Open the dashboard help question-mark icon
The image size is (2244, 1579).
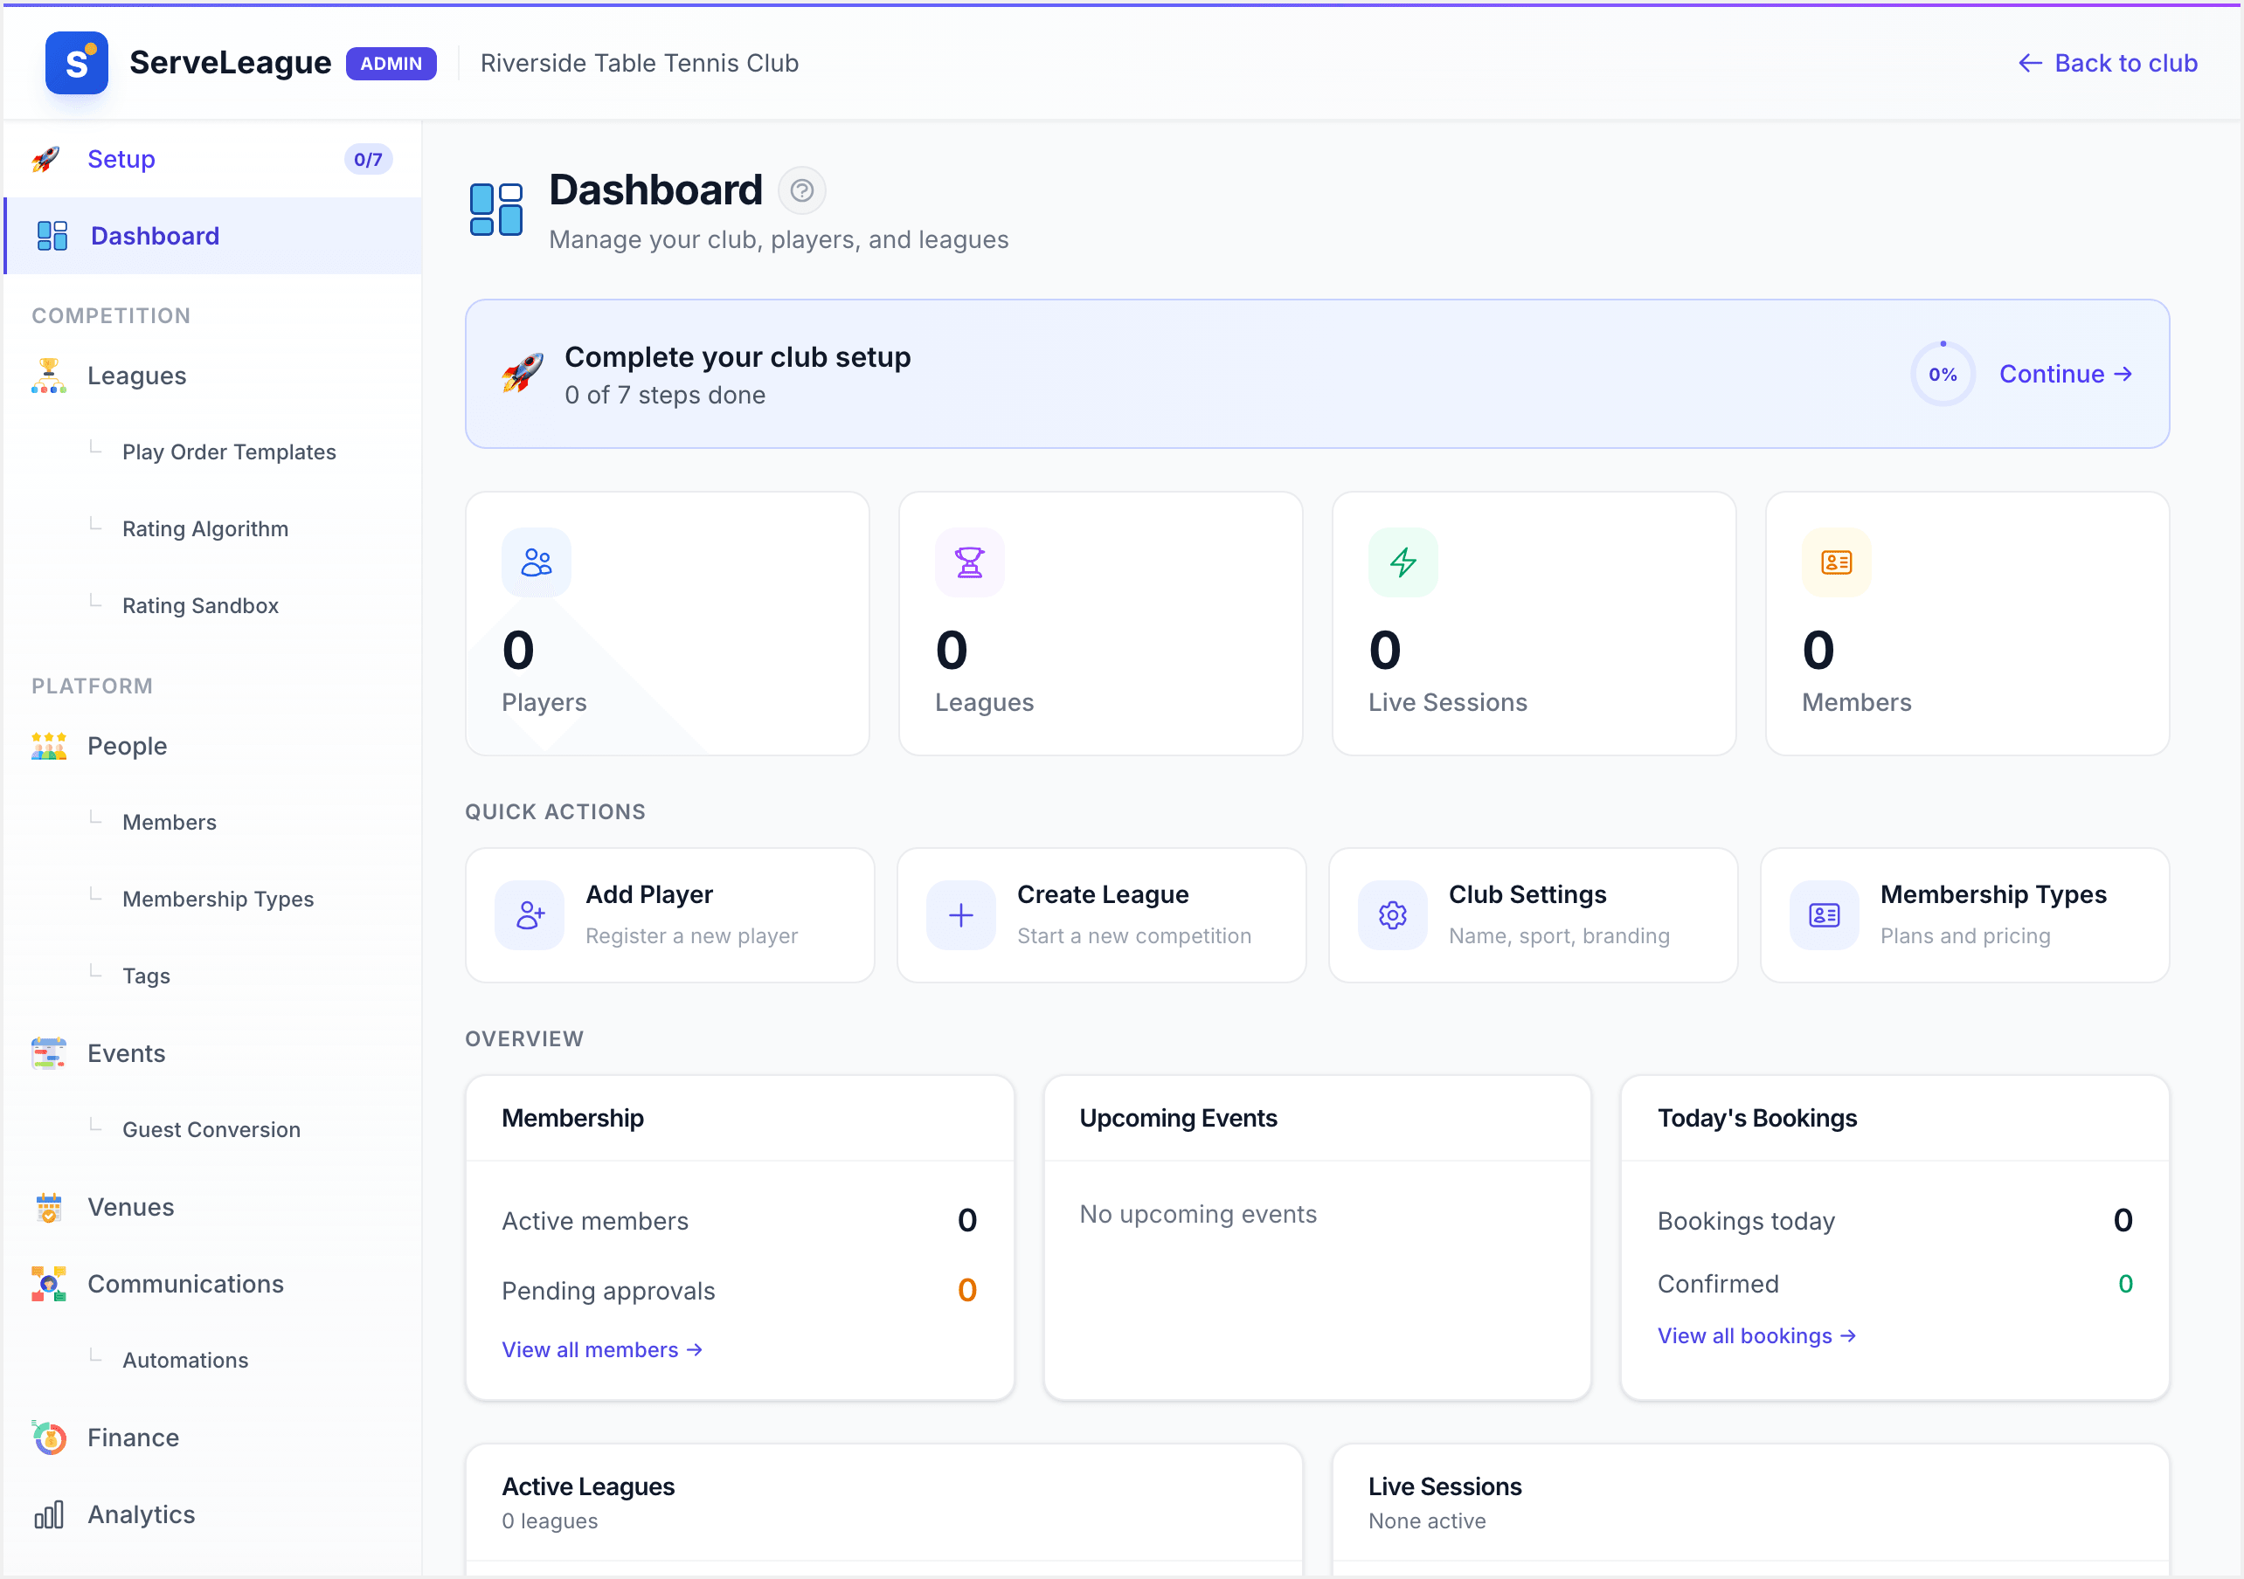click(801, 190)
